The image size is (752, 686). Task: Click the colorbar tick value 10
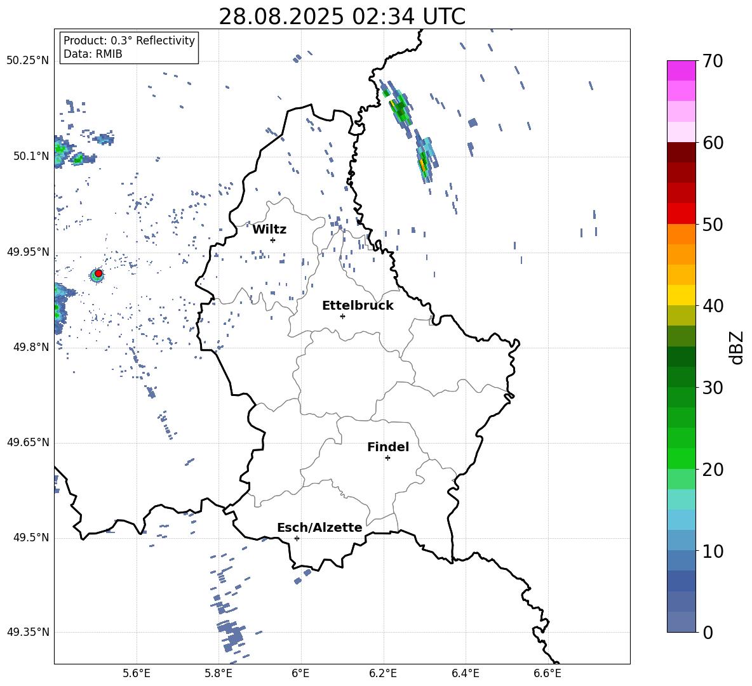(713, 551)
